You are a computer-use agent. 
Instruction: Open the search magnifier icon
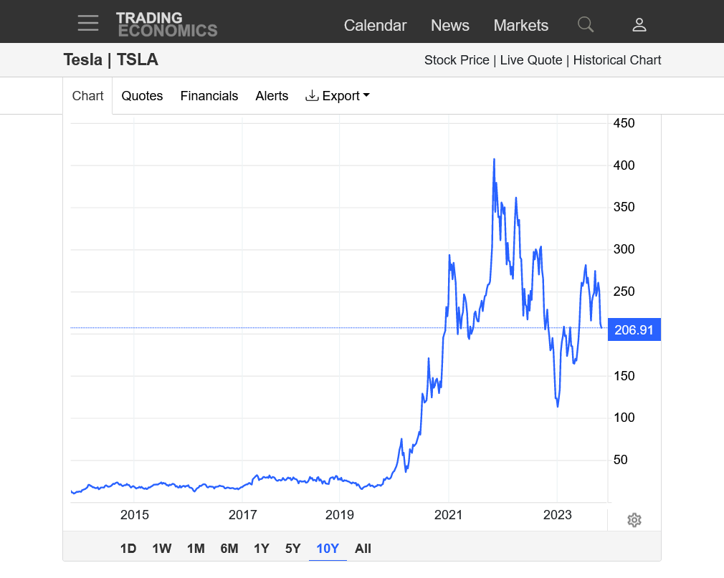[x=586, y=25]
